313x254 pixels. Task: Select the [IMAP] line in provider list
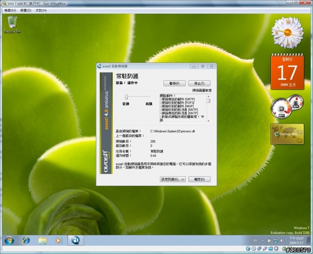pyautogui.click(x=177, y=106)
